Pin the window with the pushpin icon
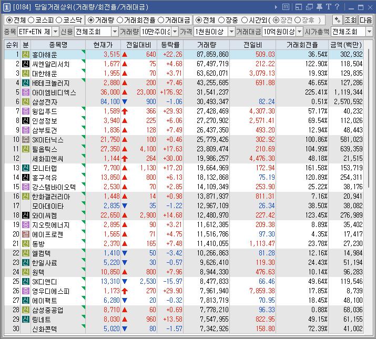 (x=319, y=7)
